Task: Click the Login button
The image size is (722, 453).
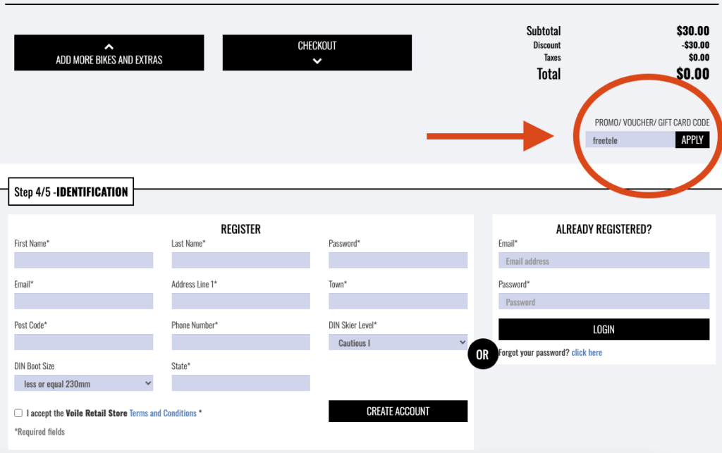Action: click(604, 329)
